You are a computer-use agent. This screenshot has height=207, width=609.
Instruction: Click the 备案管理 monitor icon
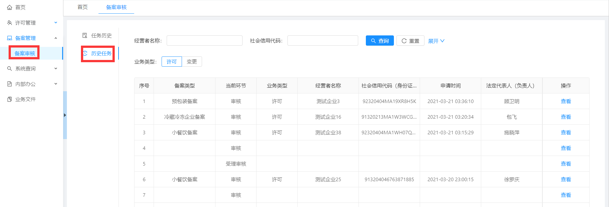tap(10, 38)
